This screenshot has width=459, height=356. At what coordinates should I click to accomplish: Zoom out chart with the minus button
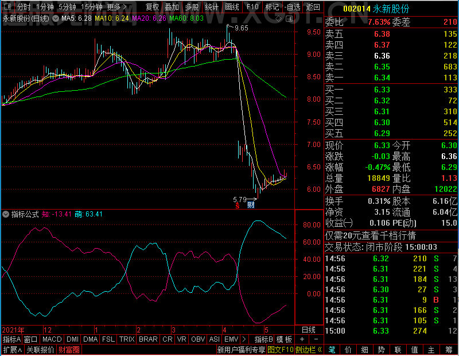[x=316, y=339]
